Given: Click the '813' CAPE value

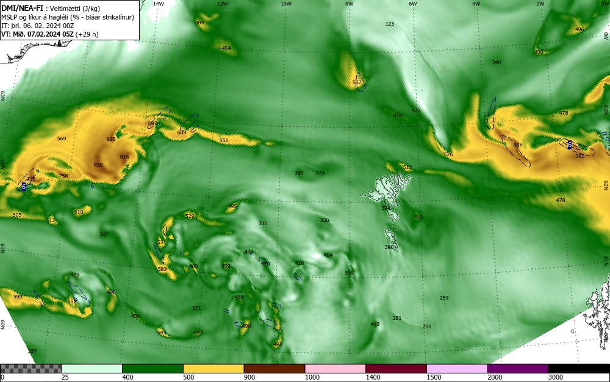Looking at the screenshot, I should point(111,139).
